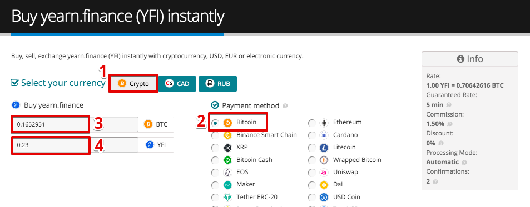Image resolution: width=530 pixels, height=207 pixels.
Task: Click the Payment method check icon
Action: [215, 105]
